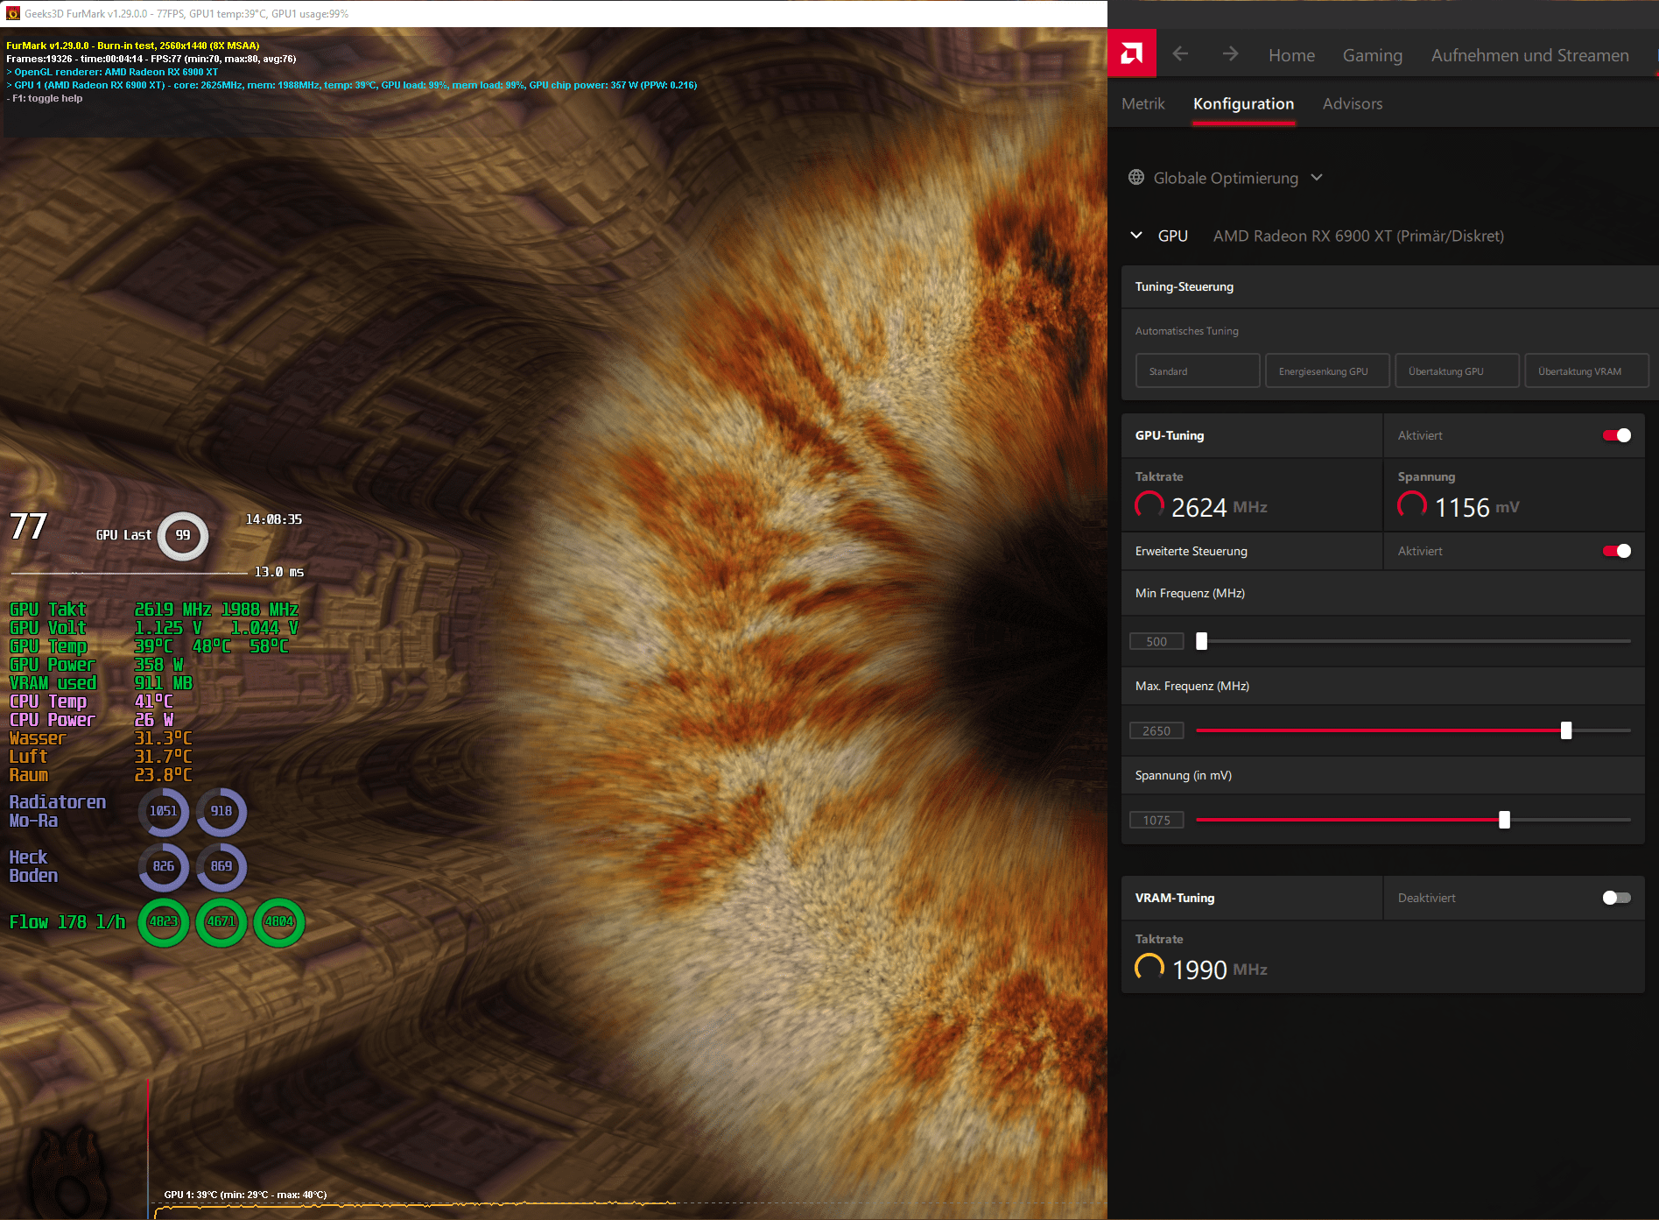Click the Flow 178 l/h reading
The image size is (1659, 1220).
67,922
